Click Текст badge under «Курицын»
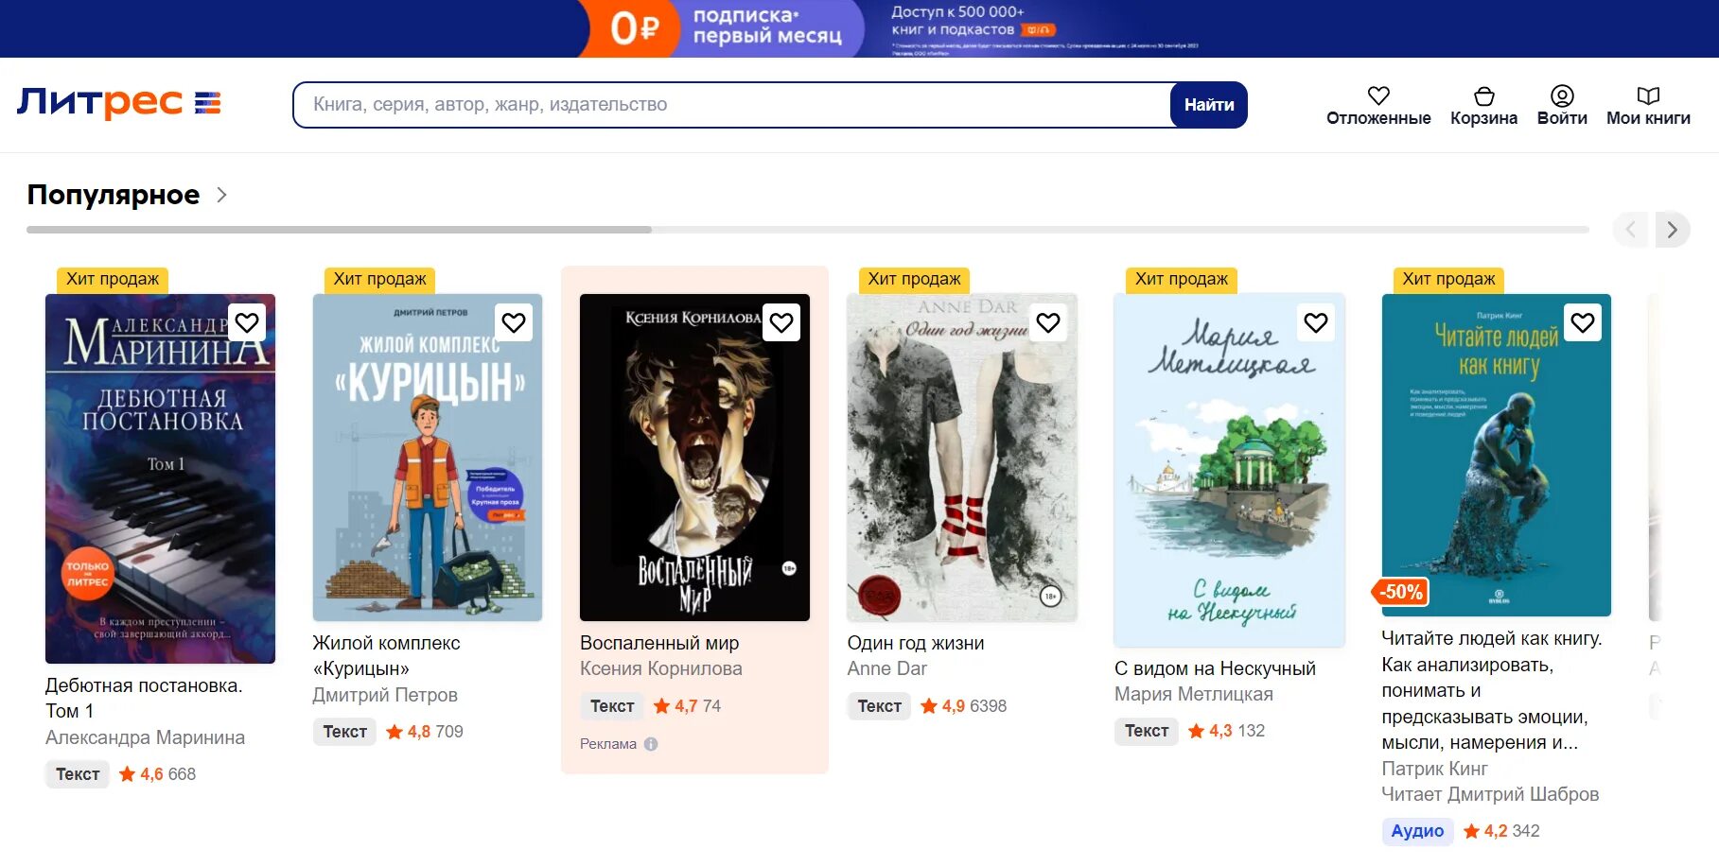Screen dimensions: 1719x866 tap(345, 732)
